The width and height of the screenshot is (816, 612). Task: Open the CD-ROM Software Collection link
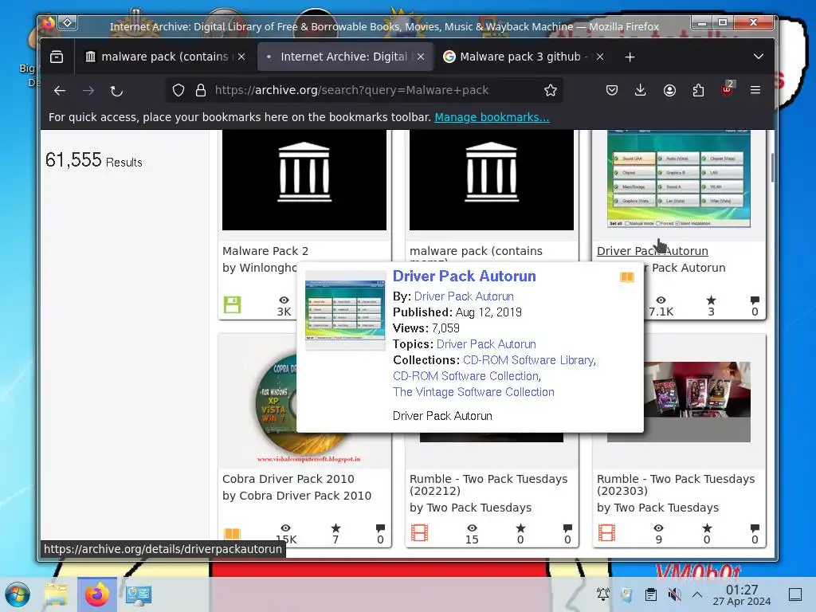[465, 376]
